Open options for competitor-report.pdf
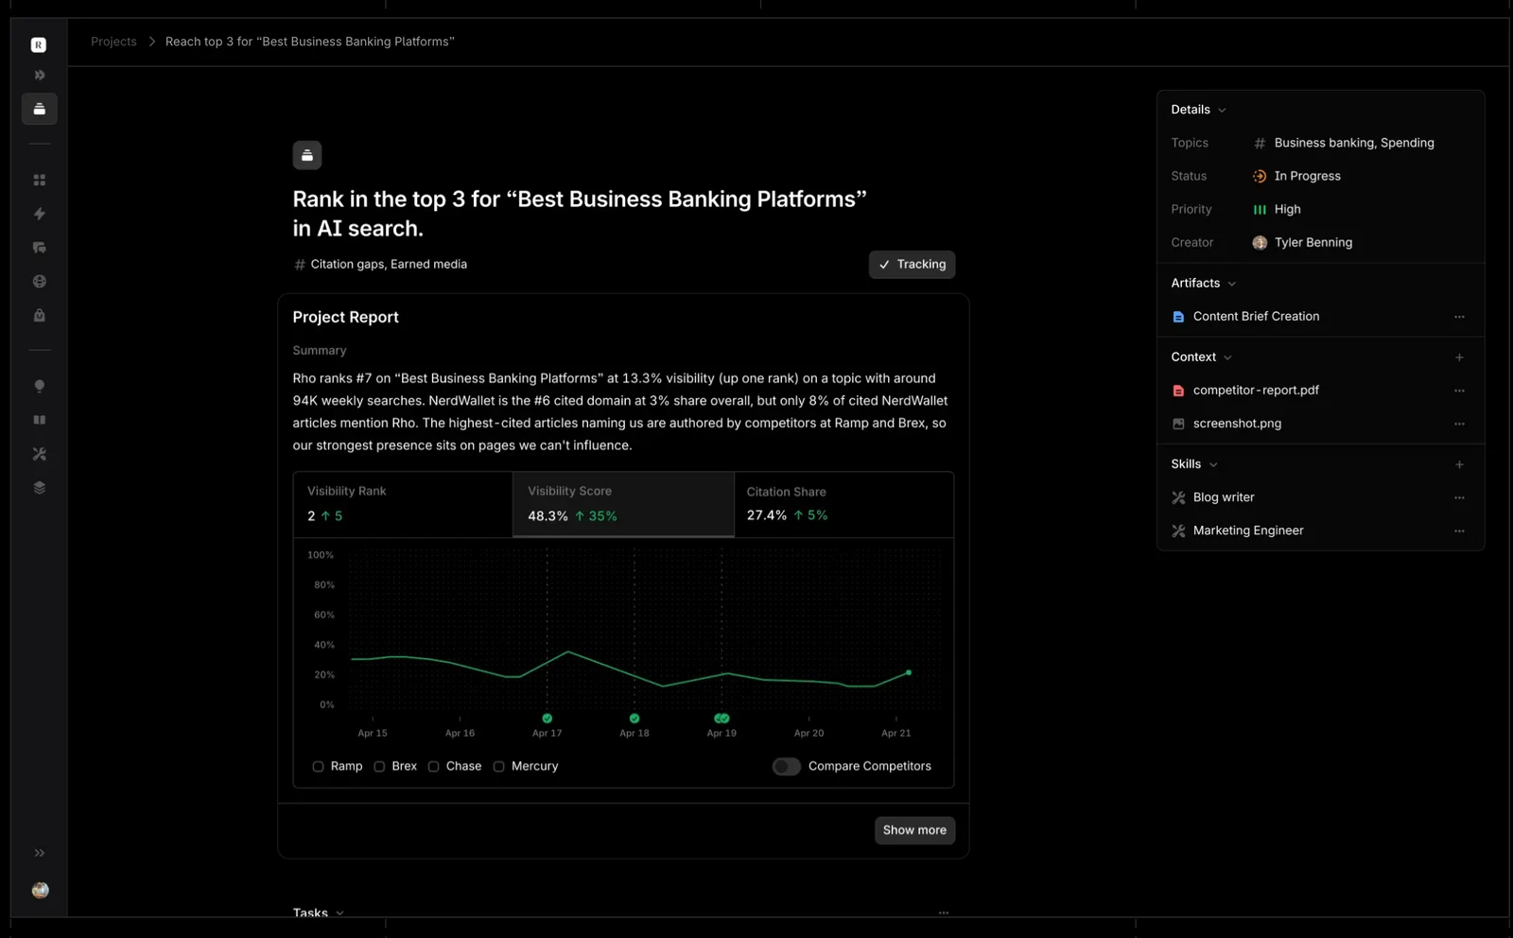 [1459, 391]
